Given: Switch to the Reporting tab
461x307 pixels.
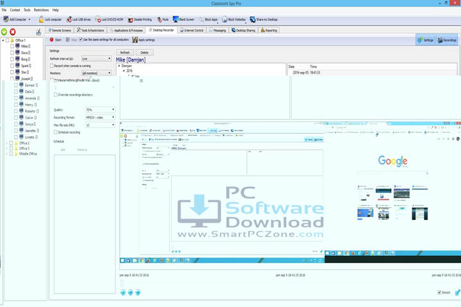Looking at the screenshot, I should (x=269, y=30).
